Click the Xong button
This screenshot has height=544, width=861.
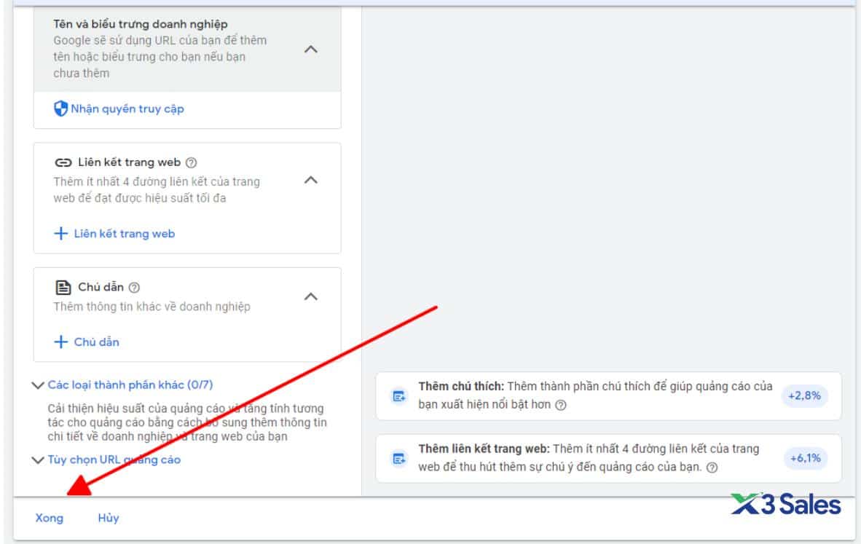pyautogui.click(x=50, y=518)
